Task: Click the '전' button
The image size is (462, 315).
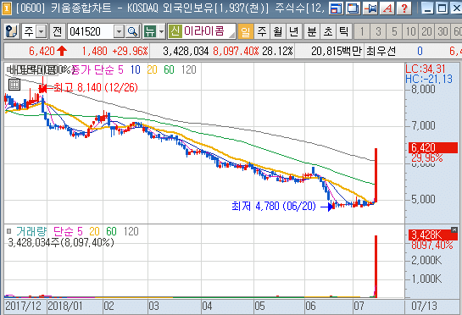Action: (57, 31)
